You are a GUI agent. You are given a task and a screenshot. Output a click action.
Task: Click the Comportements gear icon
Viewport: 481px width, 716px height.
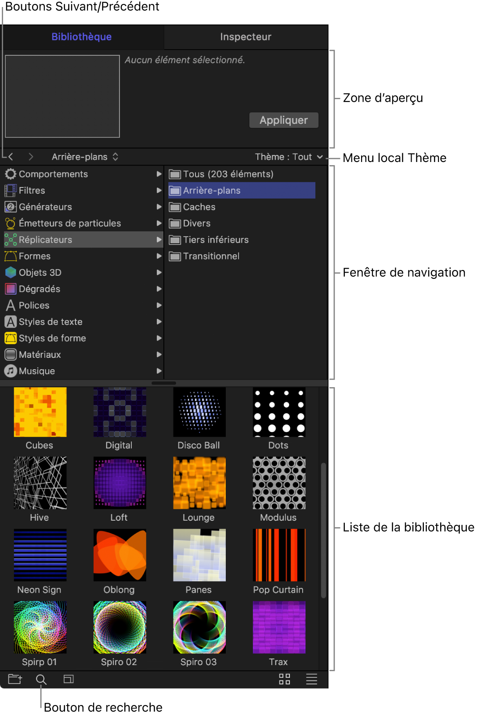[11, 174]
